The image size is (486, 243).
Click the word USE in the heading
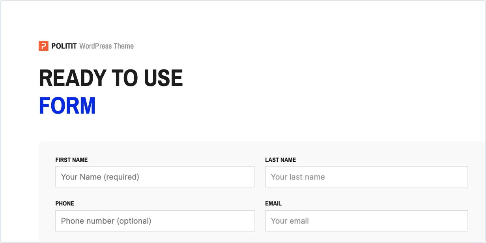click(163, 78)
